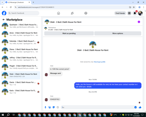This screenshot has height=117, width=146.
Task: Click the 9549287452 message bubble
Action: tap(55, 99)
